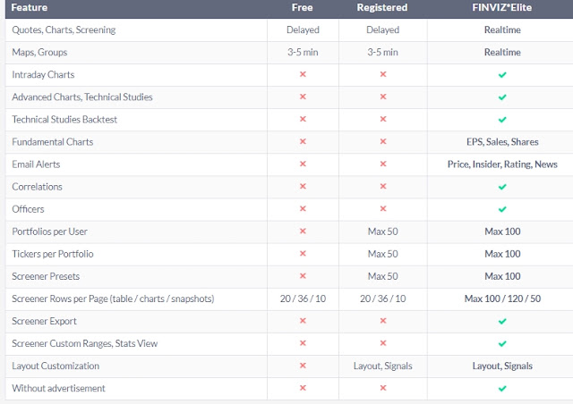Screen dimensions: 573x404
Task: Click red X for Email Alerts under Free
Action: tap(303, 164)
